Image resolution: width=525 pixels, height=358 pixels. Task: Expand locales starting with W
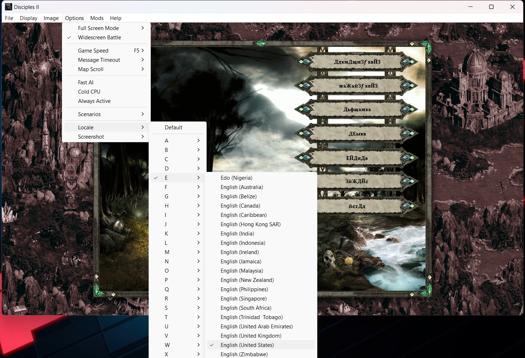click(178, 345)
